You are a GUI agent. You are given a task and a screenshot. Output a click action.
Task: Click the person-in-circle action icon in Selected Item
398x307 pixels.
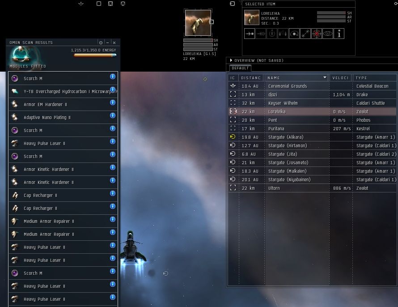(271, 34)
